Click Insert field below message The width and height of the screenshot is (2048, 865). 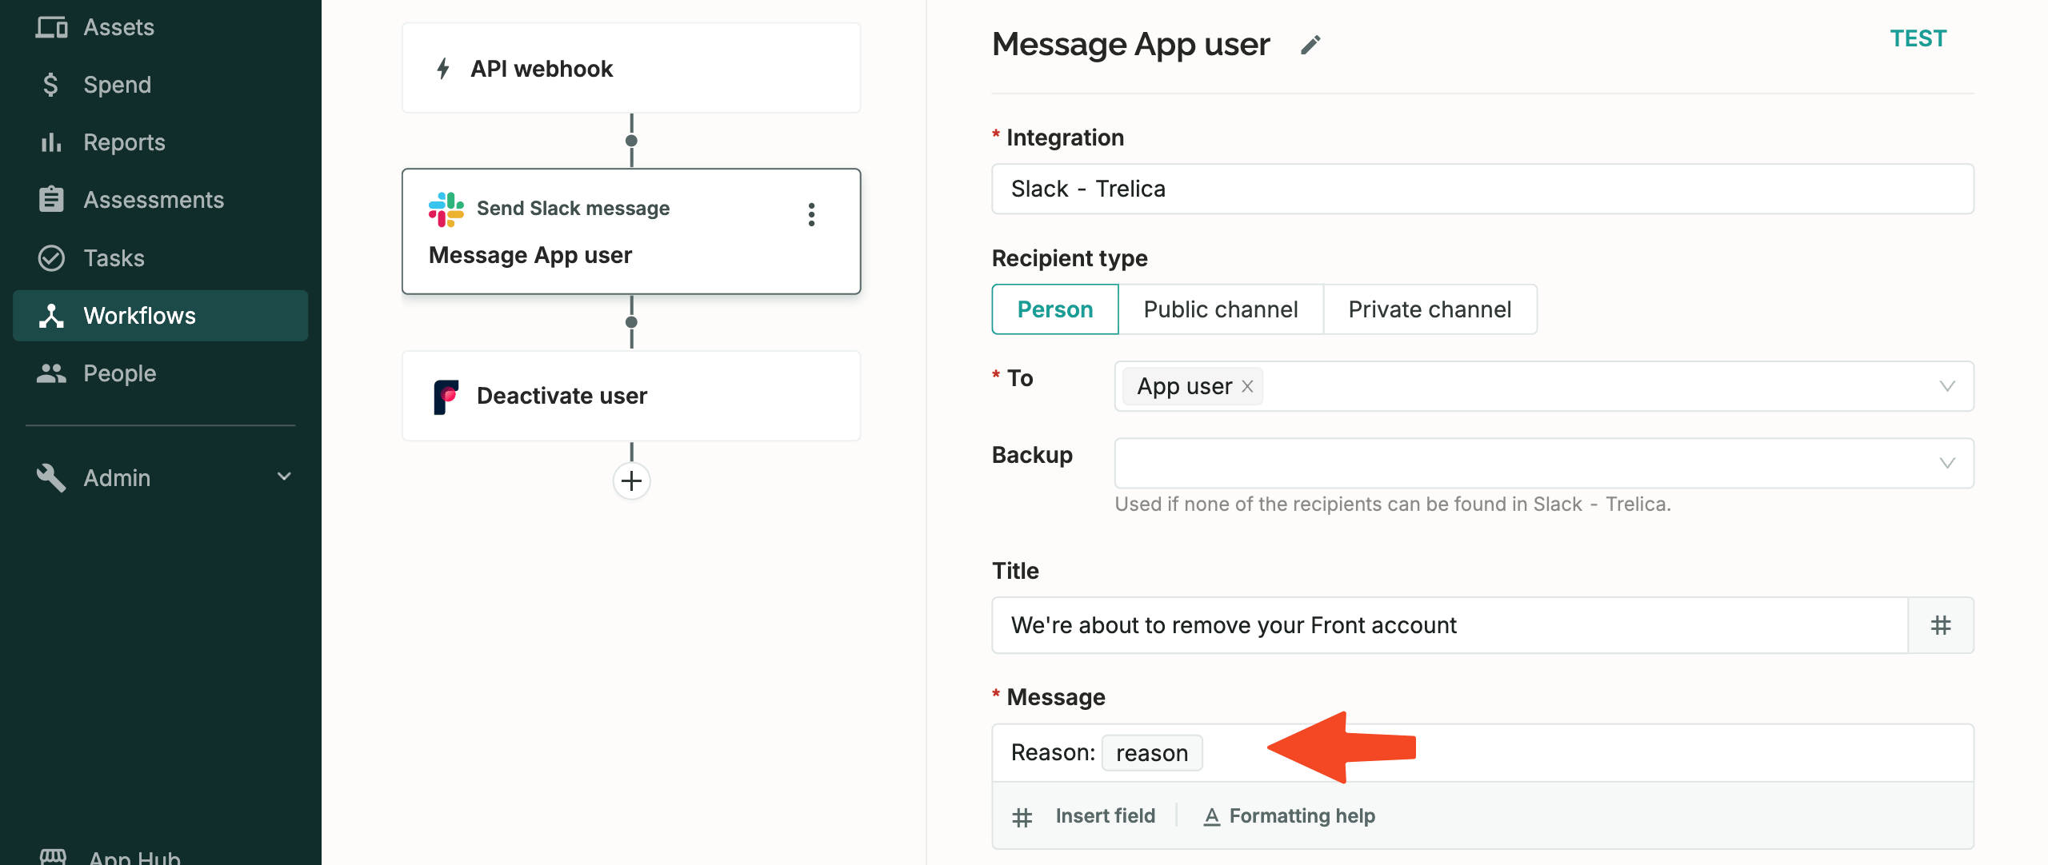pos(1105,815)
